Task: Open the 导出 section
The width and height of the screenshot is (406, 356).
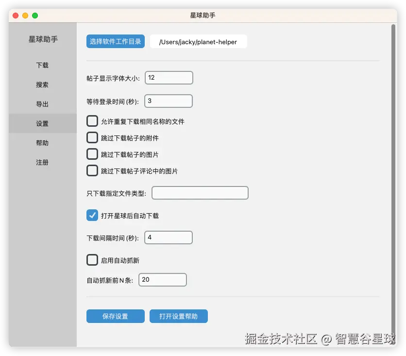Action: pos(42,104)
